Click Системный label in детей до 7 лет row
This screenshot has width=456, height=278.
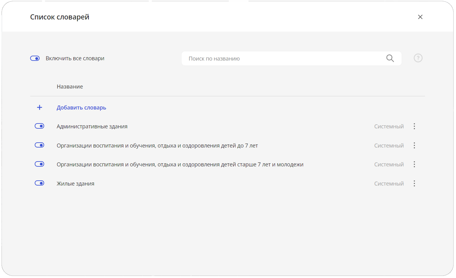coord(389,146)
